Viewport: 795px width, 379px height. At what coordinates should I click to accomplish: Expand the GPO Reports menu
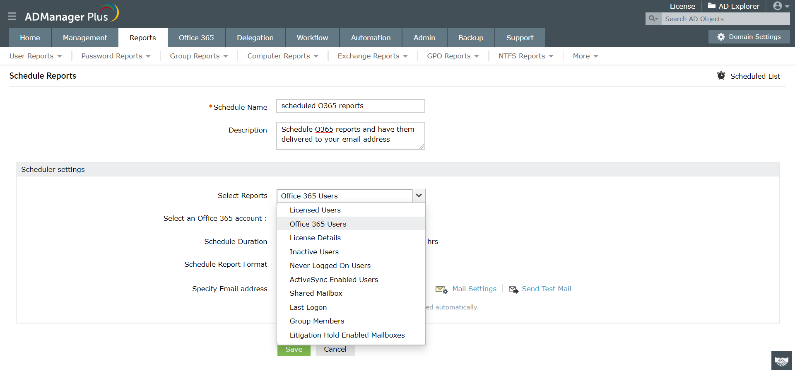tap(453, 56)
